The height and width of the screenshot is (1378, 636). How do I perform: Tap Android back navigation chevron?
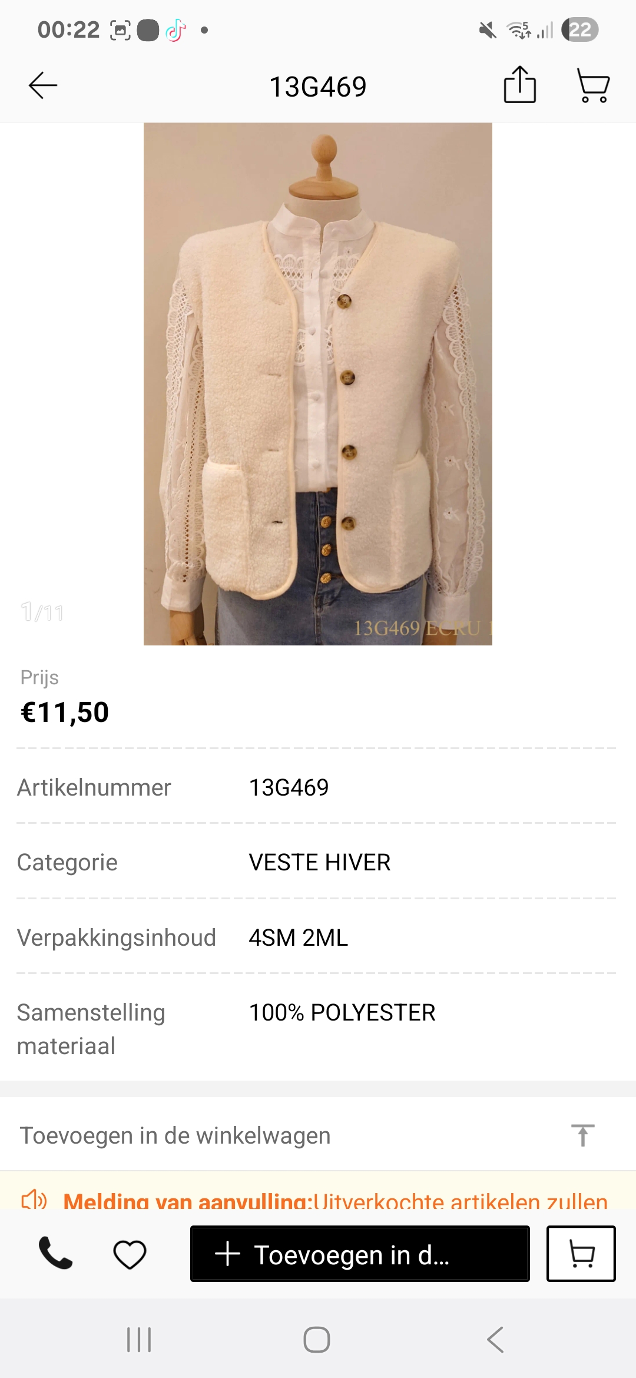(495, 1340)
